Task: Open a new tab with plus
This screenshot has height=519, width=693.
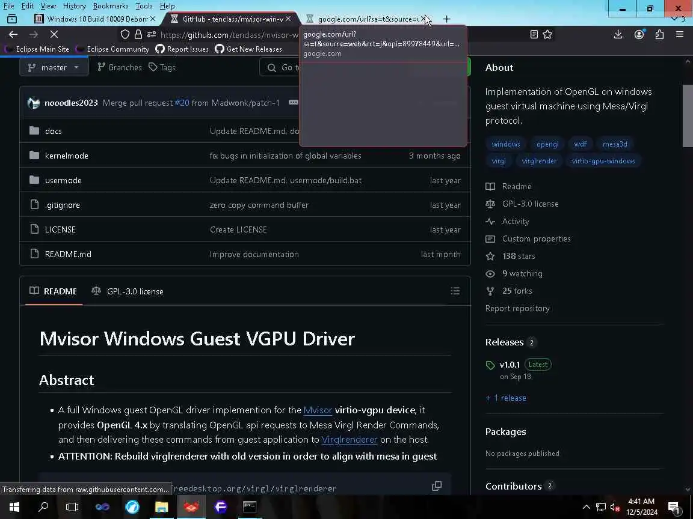Action: [446, 19]
